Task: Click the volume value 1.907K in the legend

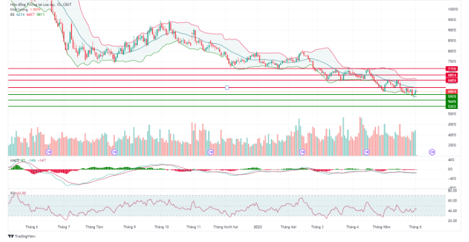Action: (35, 10)
